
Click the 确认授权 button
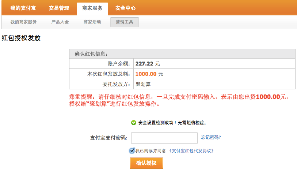tap(146, 163)
